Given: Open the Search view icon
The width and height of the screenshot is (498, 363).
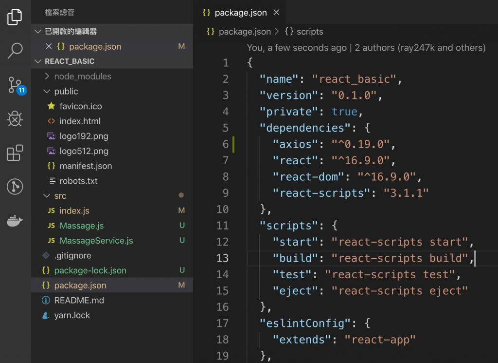Looking at the screenshot, I should [15, 51].
